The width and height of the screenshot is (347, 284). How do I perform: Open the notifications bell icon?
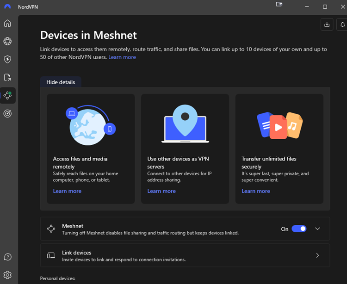(x=342, y=25)
